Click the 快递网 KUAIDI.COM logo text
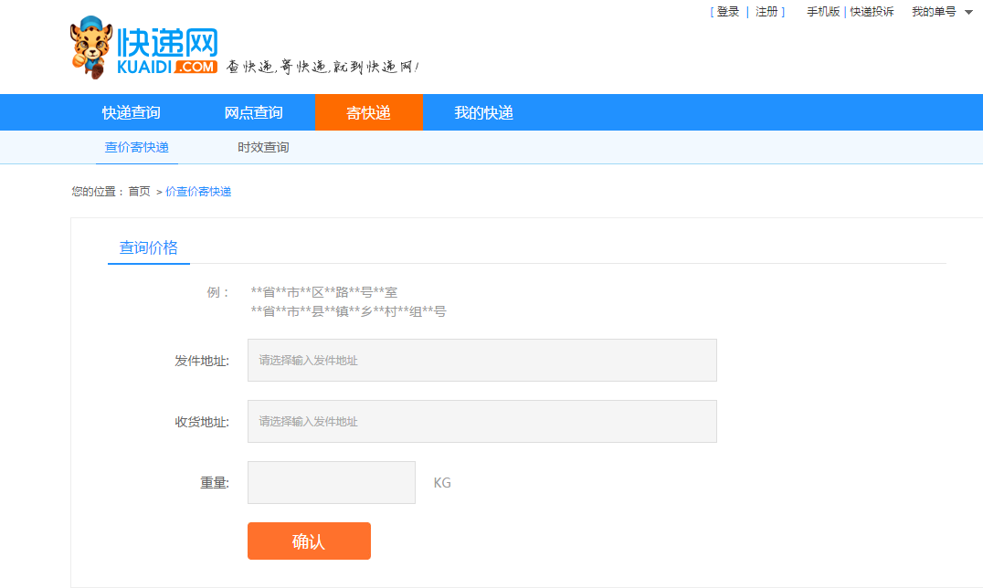Viewport: 983px width, 588px height. click(x=167, y=51)
